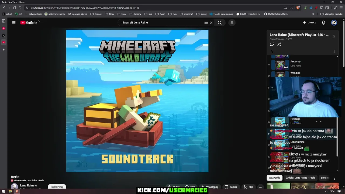Open the Lena Raine channel avatar
The height and width of the screenshot is (194, 345).
14,186
